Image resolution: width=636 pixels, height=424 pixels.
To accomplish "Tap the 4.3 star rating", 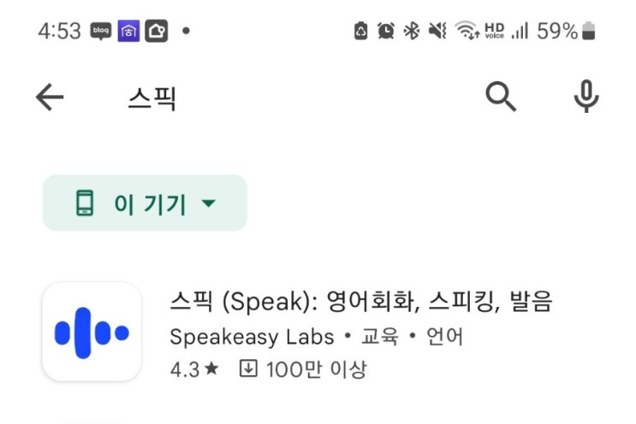I will click(x=194, y=369).
